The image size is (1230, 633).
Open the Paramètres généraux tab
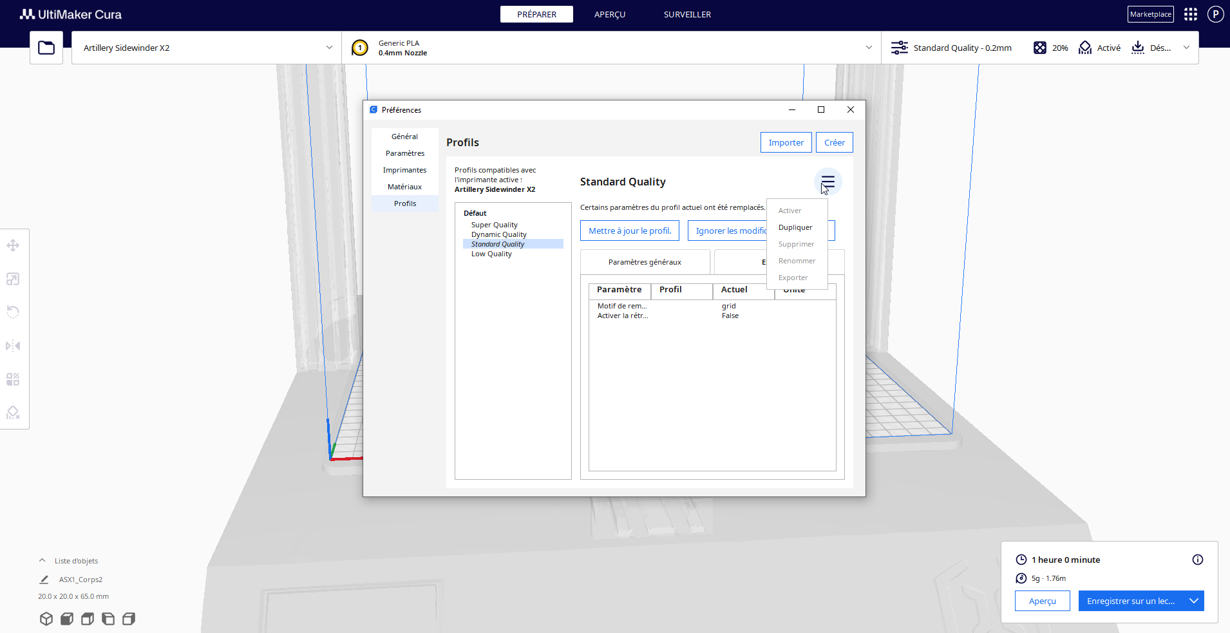click(645, 262)
